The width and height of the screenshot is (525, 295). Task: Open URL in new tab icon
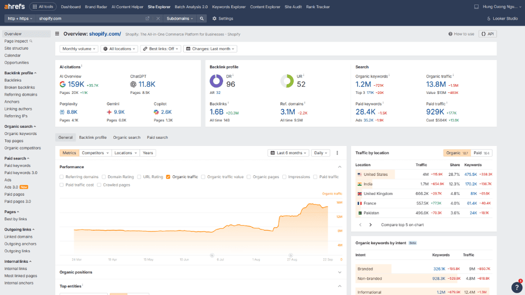147,19
